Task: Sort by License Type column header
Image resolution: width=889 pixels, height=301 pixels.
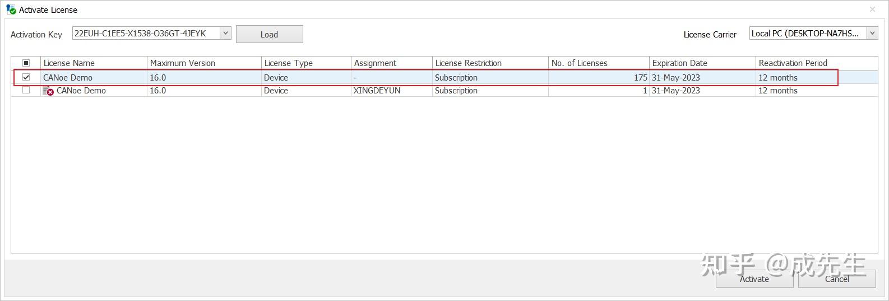Action: [306, 63]
